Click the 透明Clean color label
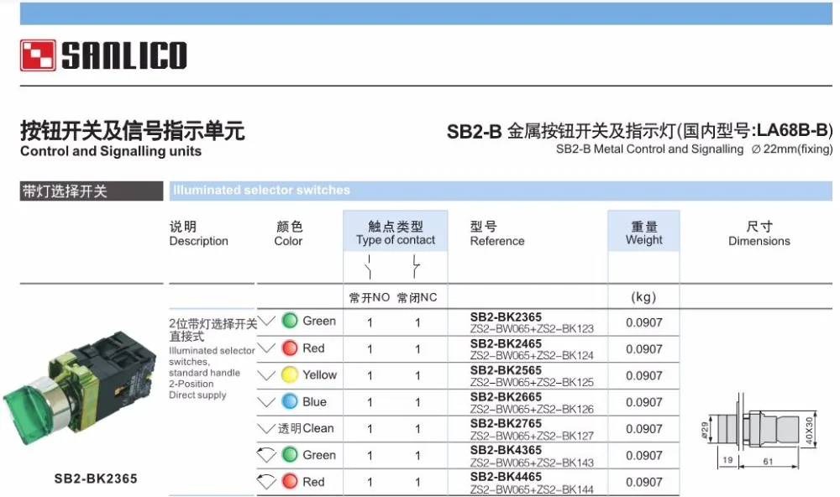840x497 pixels. click(x=306, y=428)
